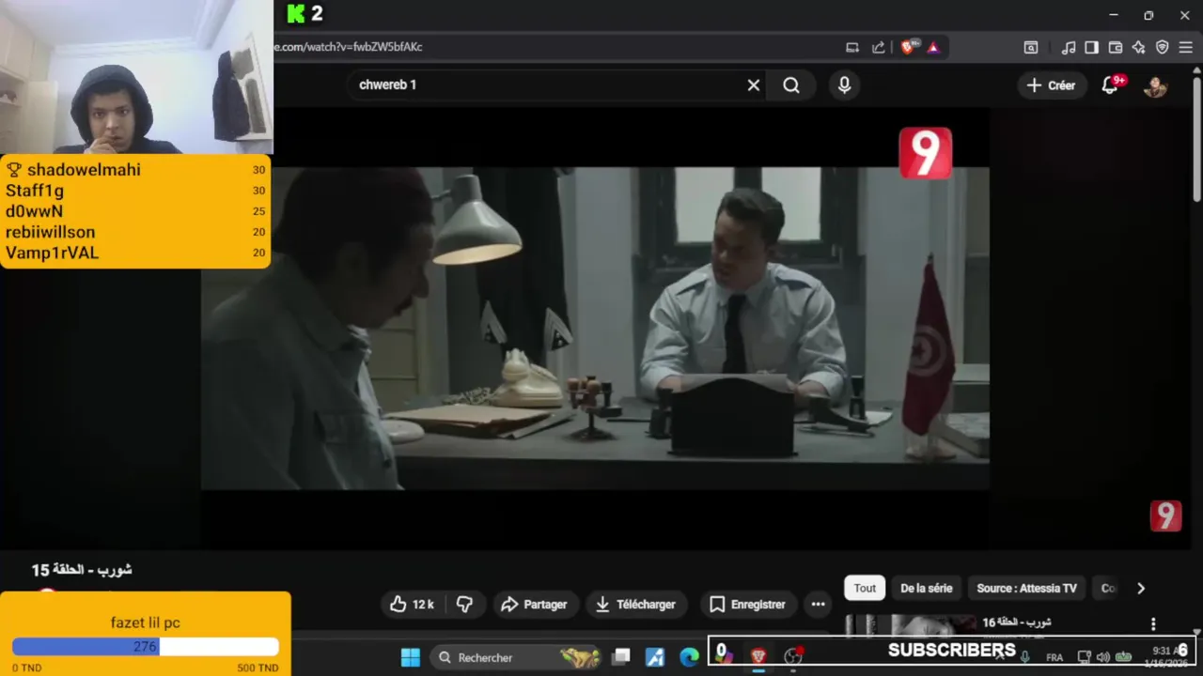Select the De la série filter chip
The image size is (1203, 676).
tap(927, 589)
